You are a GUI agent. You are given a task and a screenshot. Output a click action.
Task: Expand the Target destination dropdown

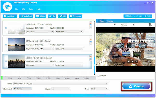tap(61, 83)
